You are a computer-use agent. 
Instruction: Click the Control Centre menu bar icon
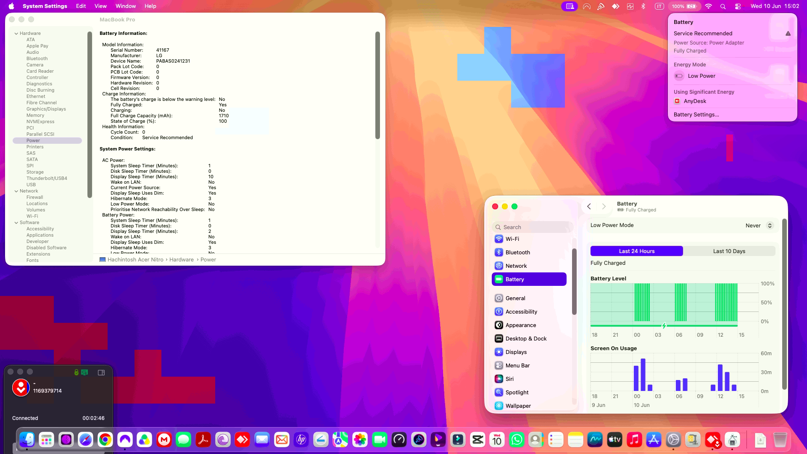click(x=738, y=6)
